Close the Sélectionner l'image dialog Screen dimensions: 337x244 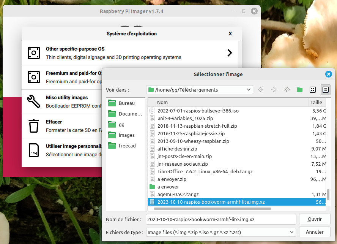point(328,74)
